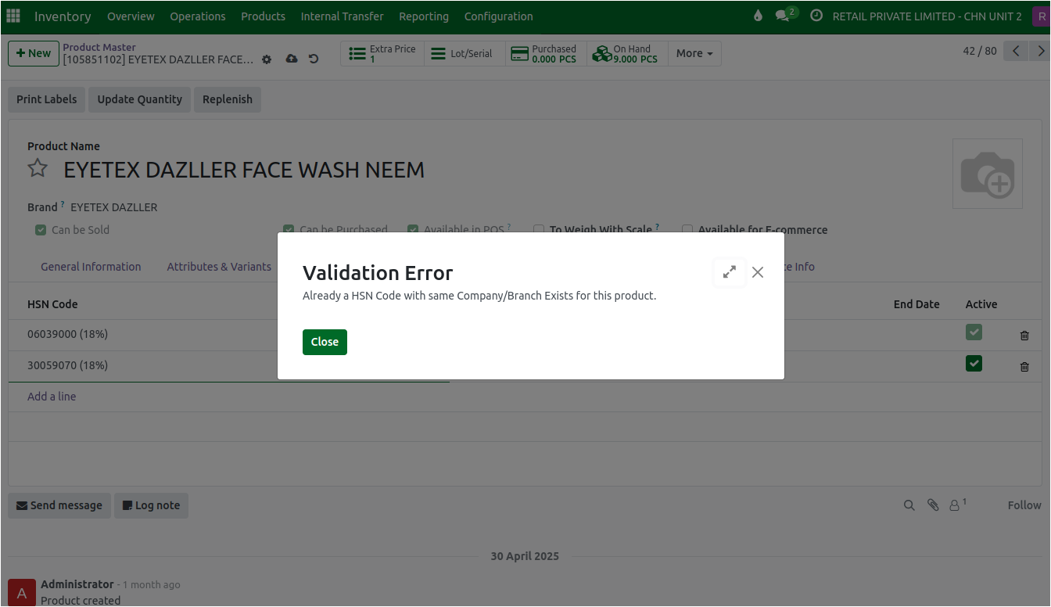Screen dimensions: 1051x607
Task: Delete HSN code 06039000 with trash icon
Action: pyautogui.click(x=1024, y=335)
